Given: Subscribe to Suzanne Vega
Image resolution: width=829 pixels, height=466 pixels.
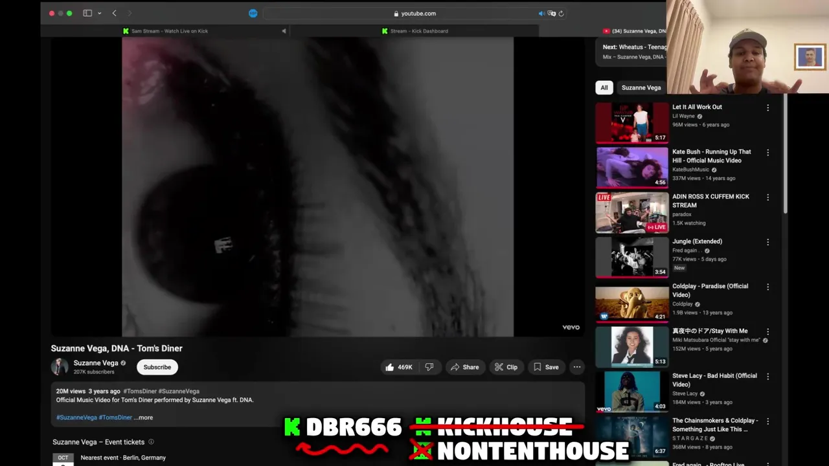Looking at the screenshot, I should (x=157, y=367).
